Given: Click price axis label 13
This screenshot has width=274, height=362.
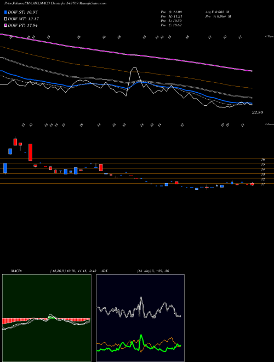Looking at the screenshot, I should pyautogui.click(x=262, y=174).
